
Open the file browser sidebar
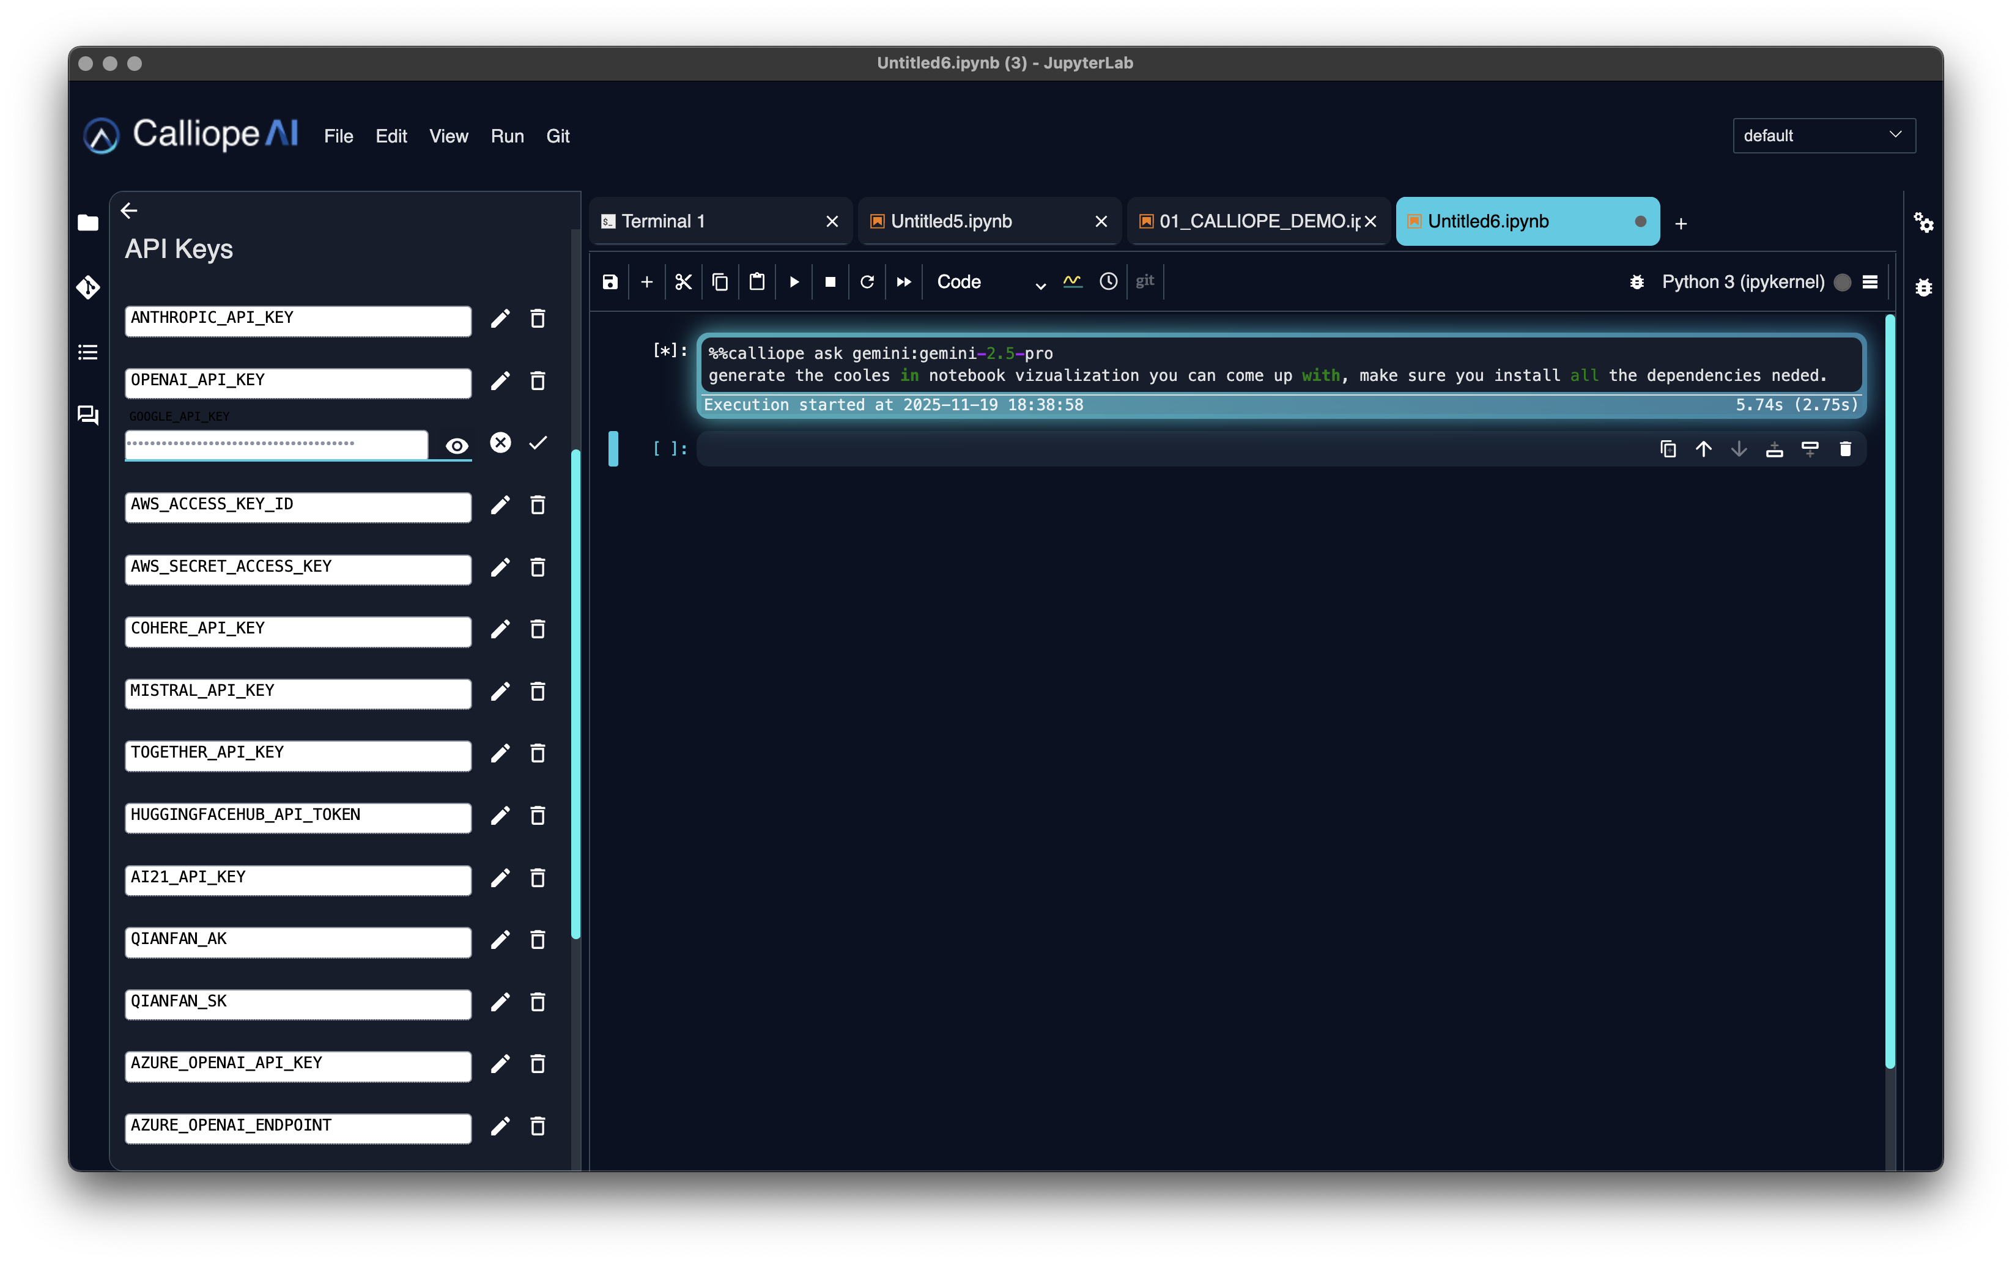pyautogui.click(x=87, y=223)
